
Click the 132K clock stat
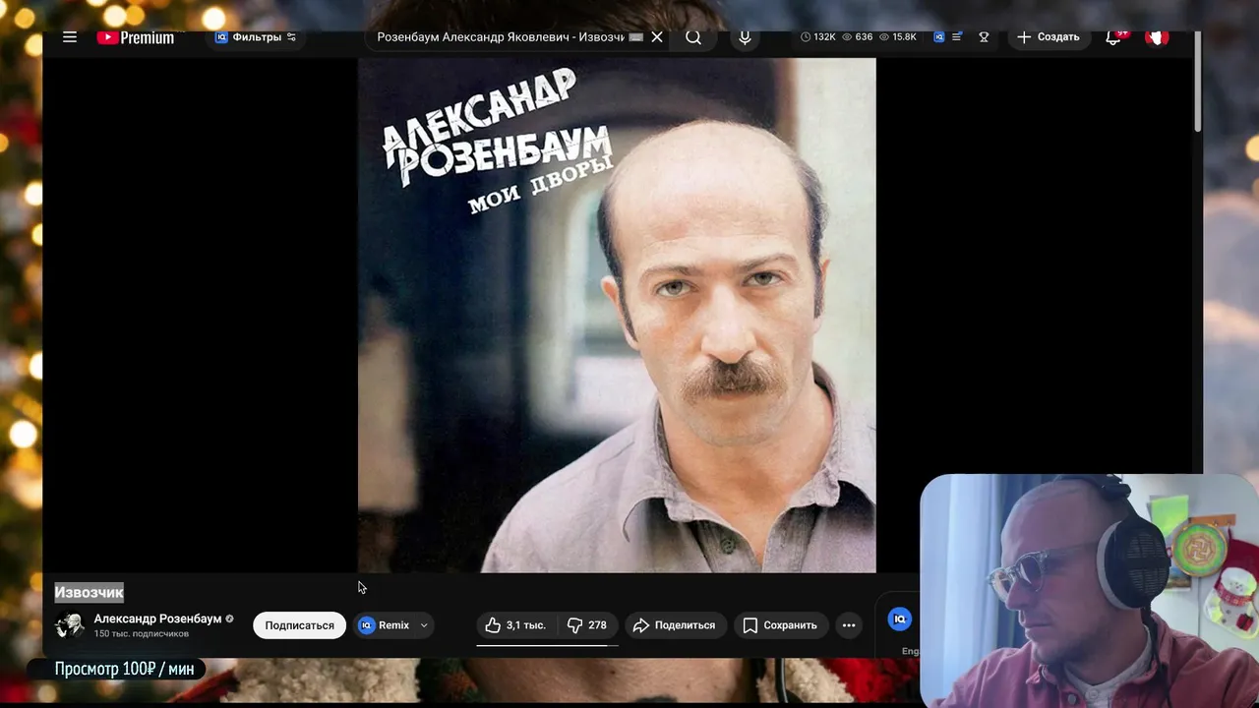818,37
